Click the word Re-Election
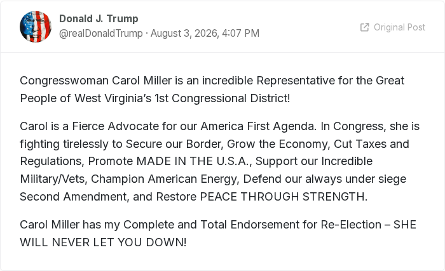This screenshot has height=271, width=445. pyautogui.click(x=351, y=225)
